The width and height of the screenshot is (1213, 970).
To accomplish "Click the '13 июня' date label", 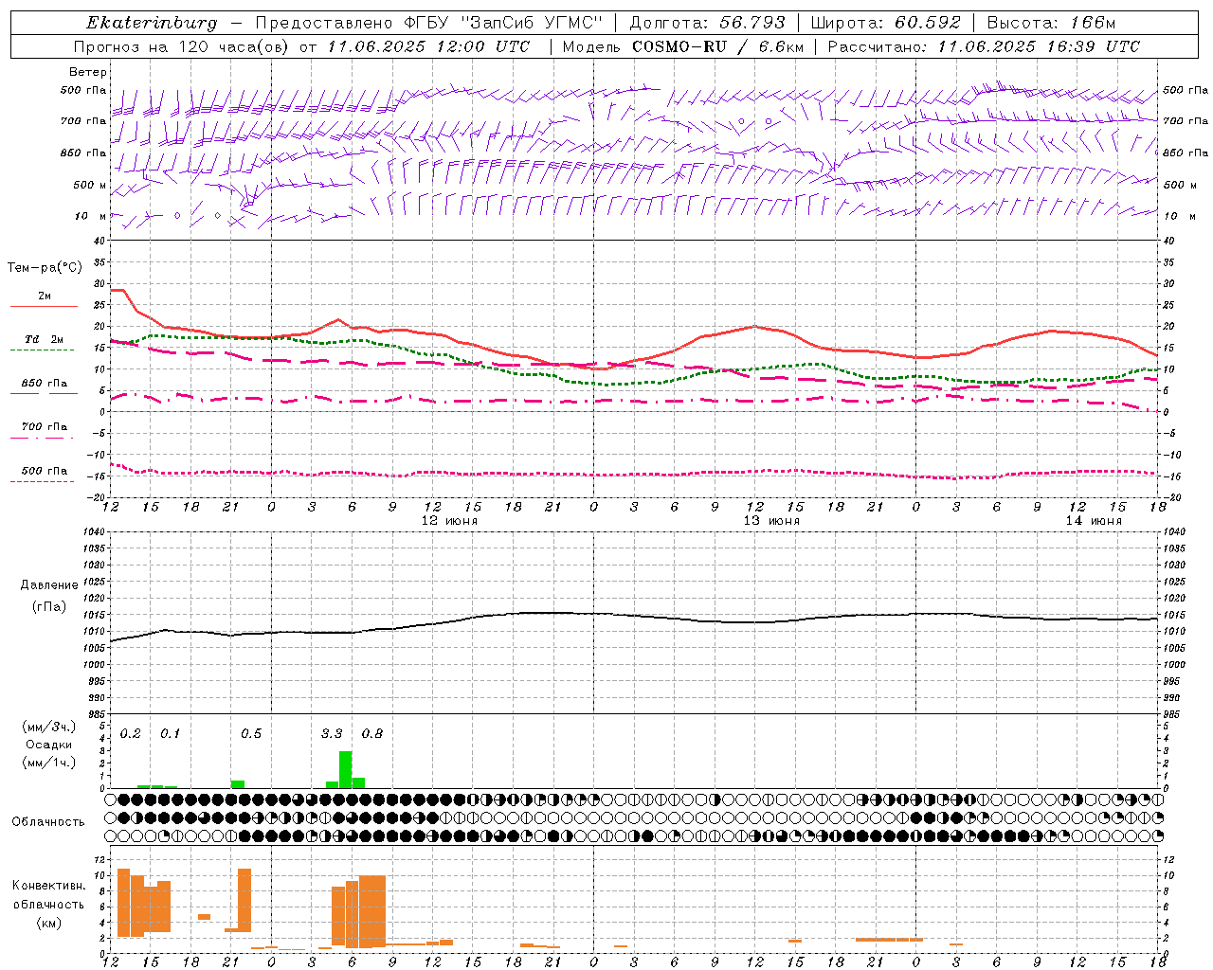I will [771, 521].
